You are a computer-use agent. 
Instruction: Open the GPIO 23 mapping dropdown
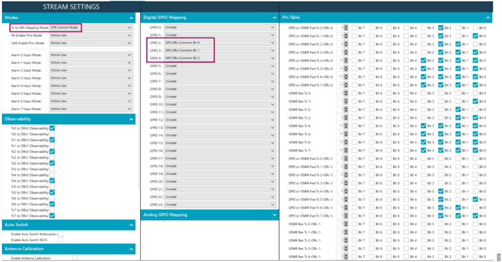click(x=220, y=204)
